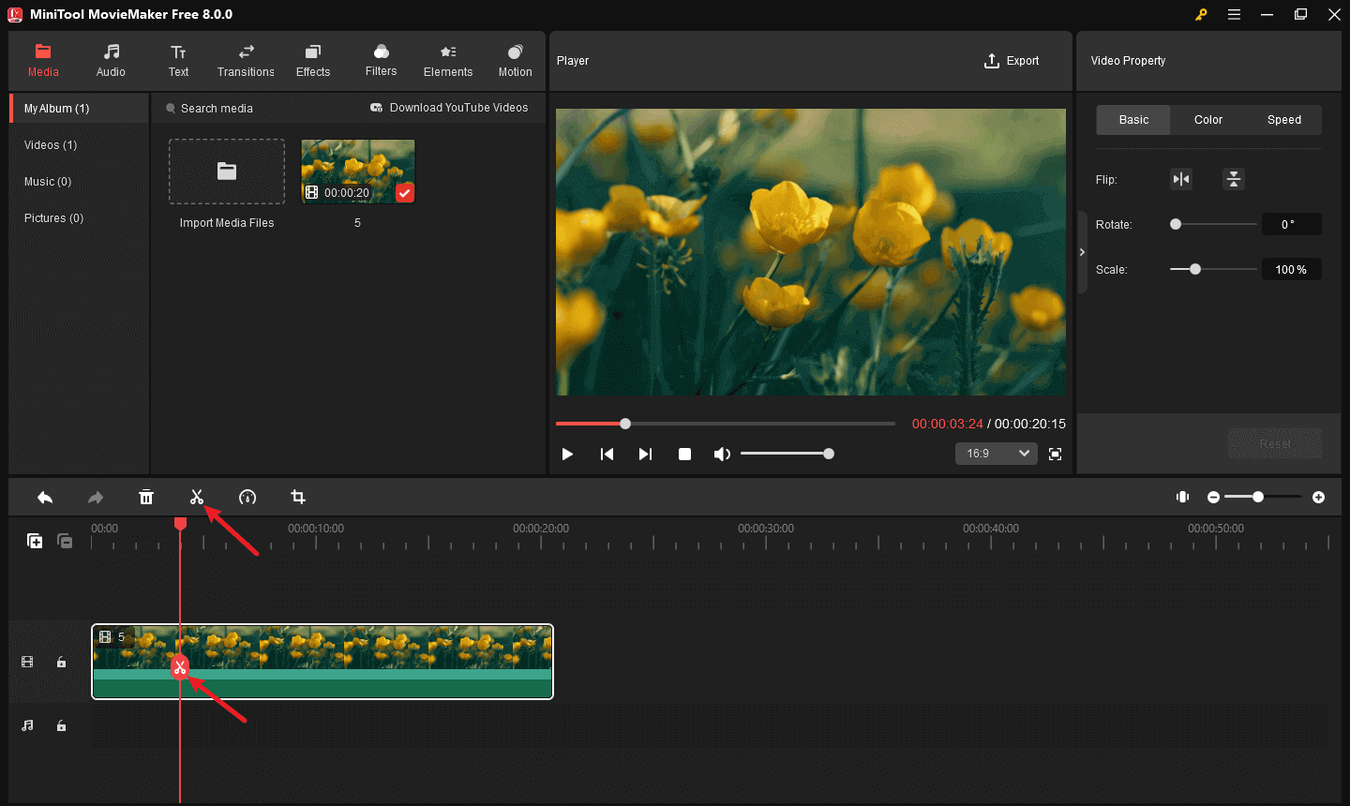1350x806 pixels.
Task: Flip video vertically
Action: coord(1234,179)
